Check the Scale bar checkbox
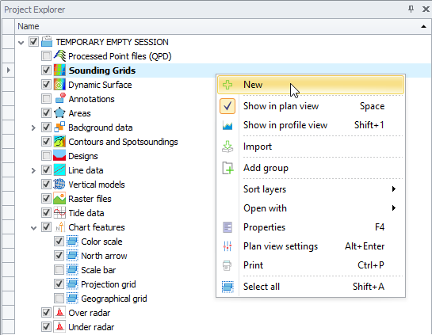Image resolution: width=432 pixels, height=335 pixels. [59, 270]
